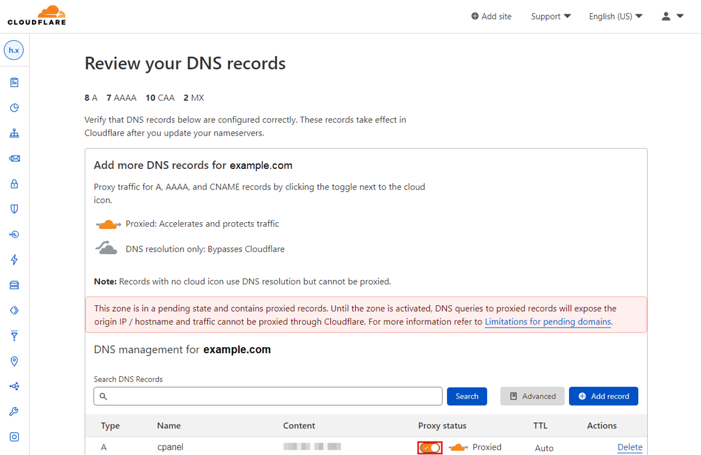Click the Proxied orange cloud icon
Screen dimensions: 701x455
[x=457, y=447]
